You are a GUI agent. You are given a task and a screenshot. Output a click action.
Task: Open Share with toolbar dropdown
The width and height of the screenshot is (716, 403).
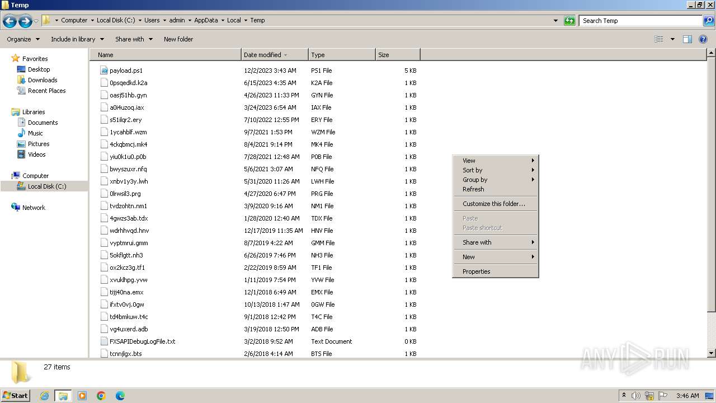134,39
